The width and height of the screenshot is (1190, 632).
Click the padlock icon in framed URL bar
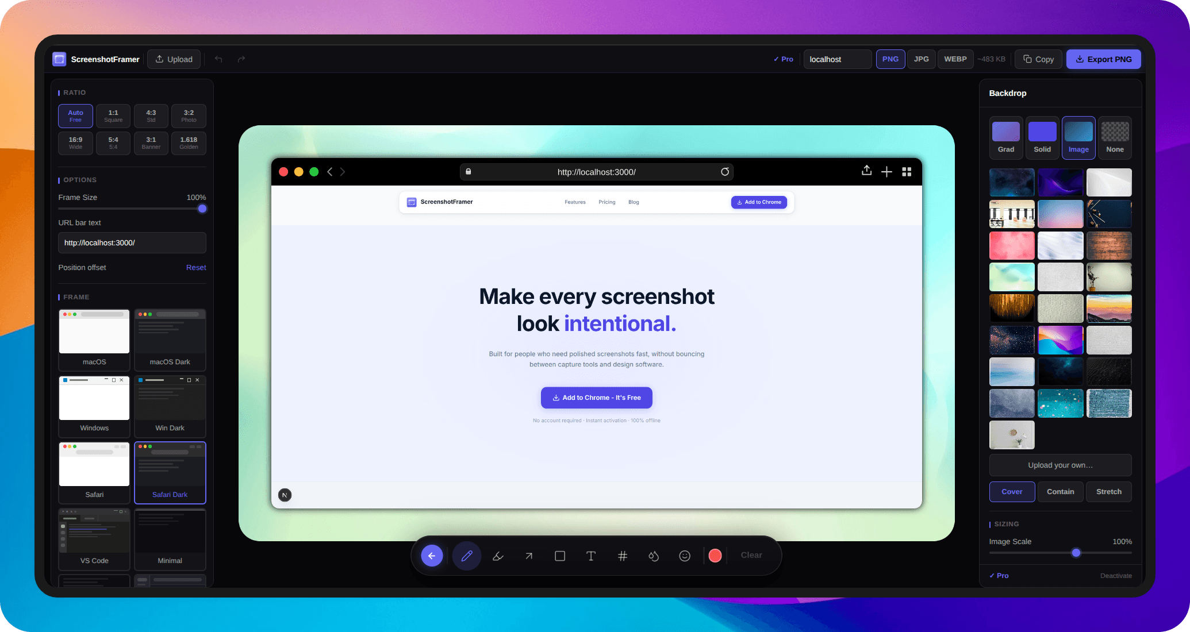[469, 171]
